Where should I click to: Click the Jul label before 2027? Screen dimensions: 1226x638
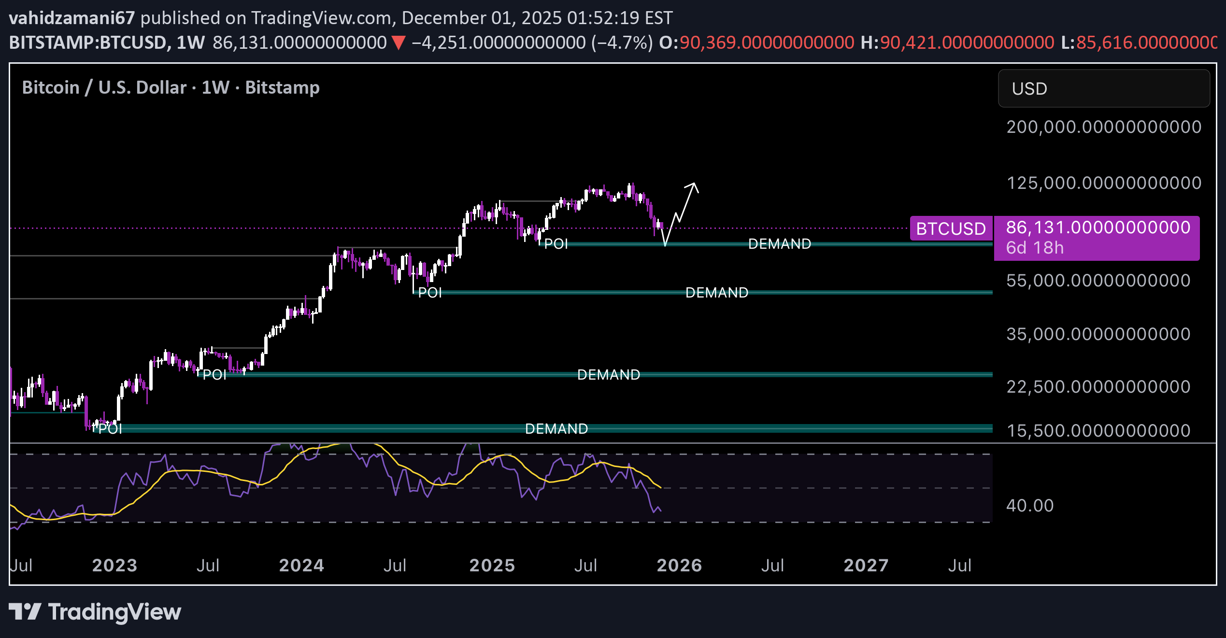coord(773,565)
